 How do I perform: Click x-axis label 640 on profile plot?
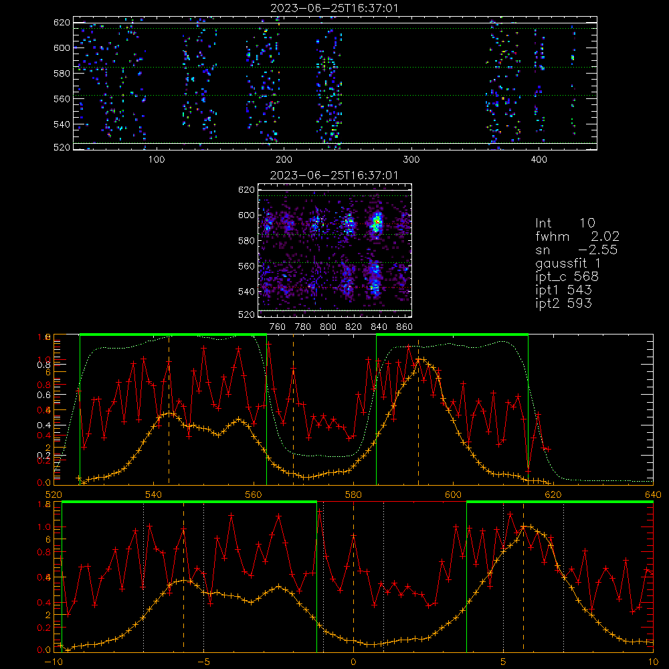(x=653, y=494)
